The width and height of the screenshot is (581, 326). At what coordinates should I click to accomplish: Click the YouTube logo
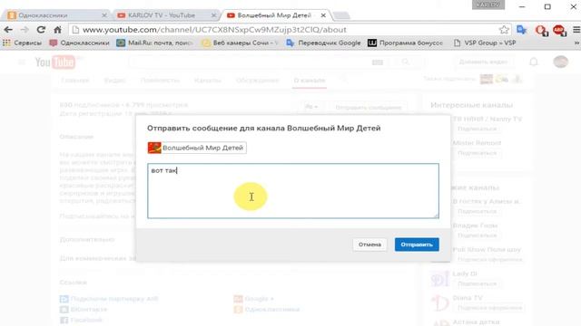point(55,62)
